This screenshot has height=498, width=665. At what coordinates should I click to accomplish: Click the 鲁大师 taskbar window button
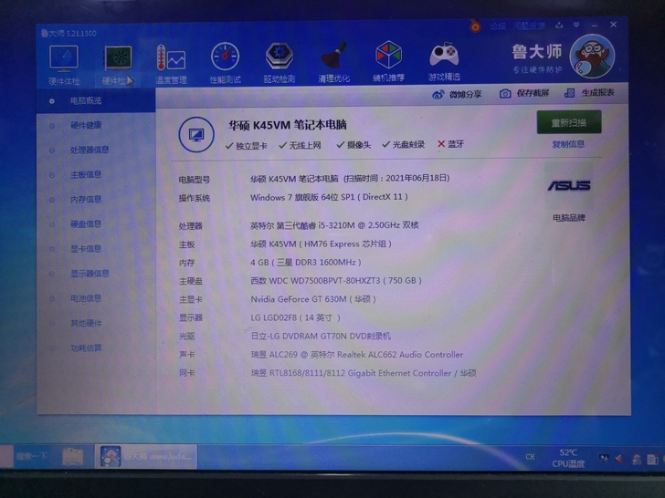[145, 456]
